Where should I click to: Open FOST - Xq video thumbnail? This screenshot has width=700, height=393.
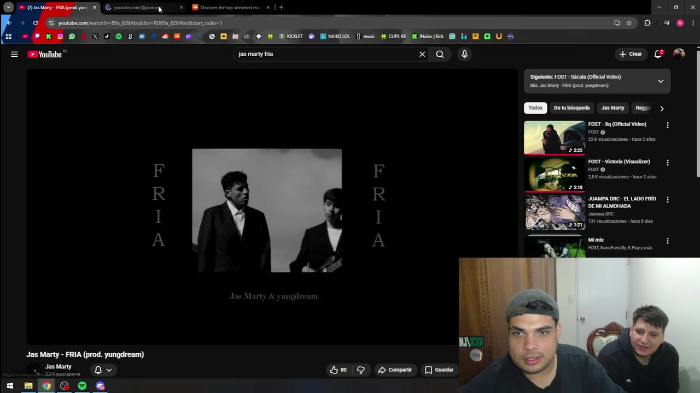555,138
